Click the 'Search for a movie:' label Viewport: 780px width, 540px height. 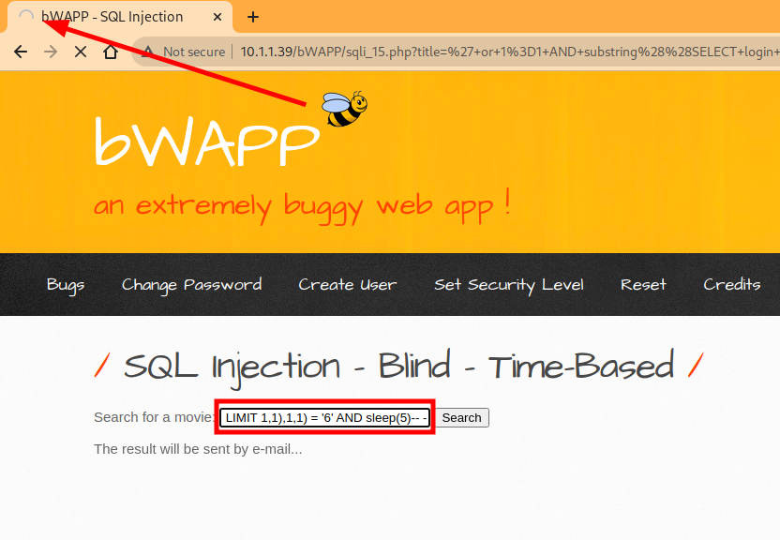tap(154, 417)
